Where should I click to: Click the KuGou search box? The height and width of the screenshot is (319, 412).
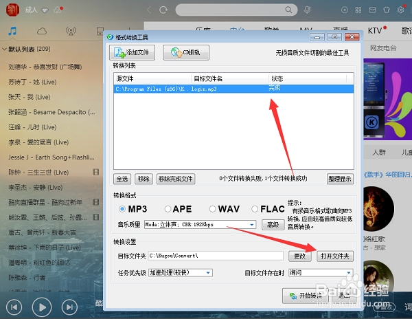coord(236,10)
